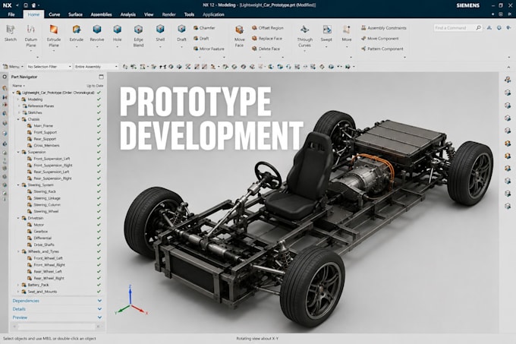Open Assembly Constraints
This screenshot has height=344, width=516.
click(384, 28)
